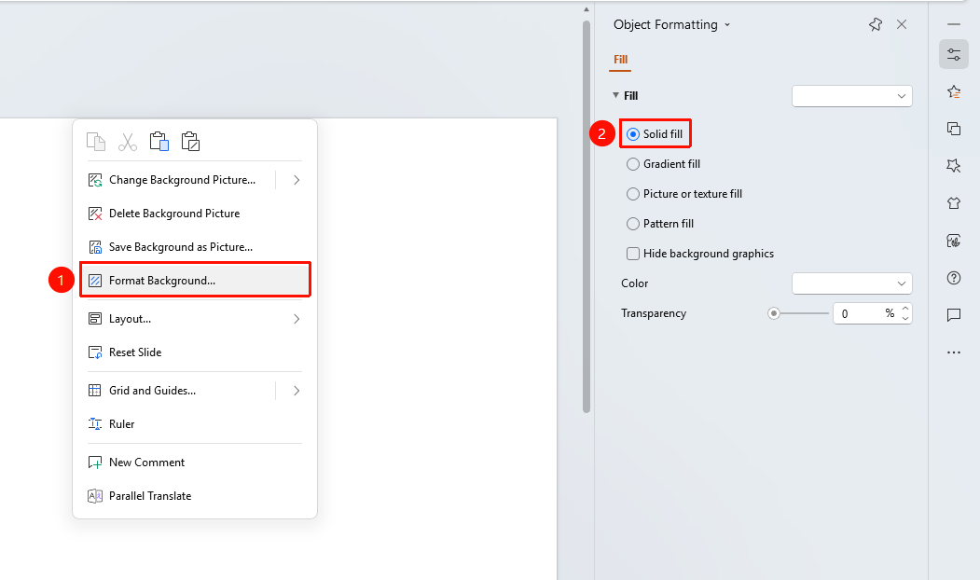980x580 pixels.
Task: Expand the Layout submenu arrow
Action: click(297, 319)
